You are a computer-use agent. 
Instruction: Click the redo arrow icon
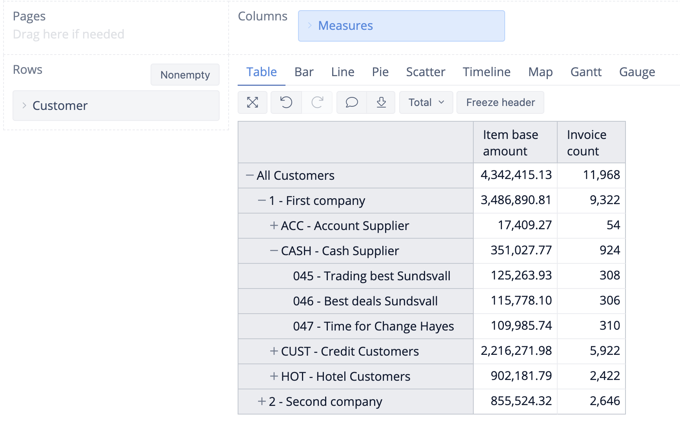click(317, 102)
